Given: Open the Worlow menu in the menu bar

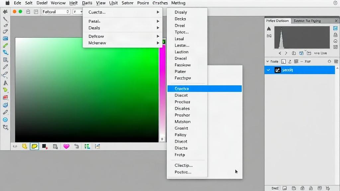Looking at the screenshot, I should click(x=58, y=3).
